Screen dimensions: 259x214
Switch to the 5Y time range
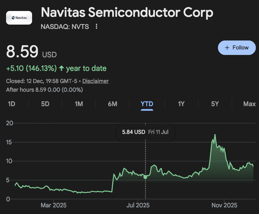(215, 104)
